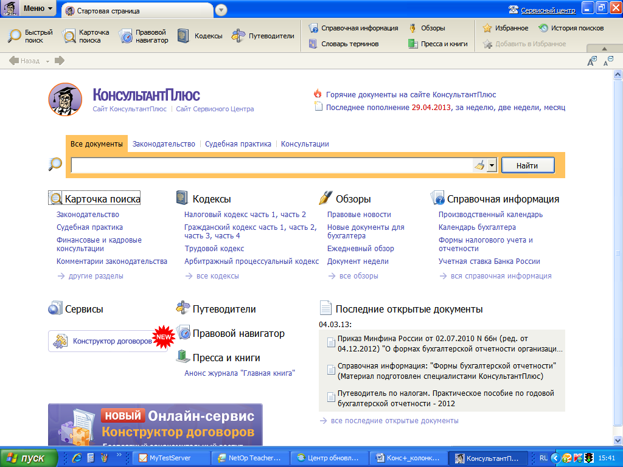This screenshot has height=467, width=623.
Task: Increase font size with A+ icon
Action: 592,61
